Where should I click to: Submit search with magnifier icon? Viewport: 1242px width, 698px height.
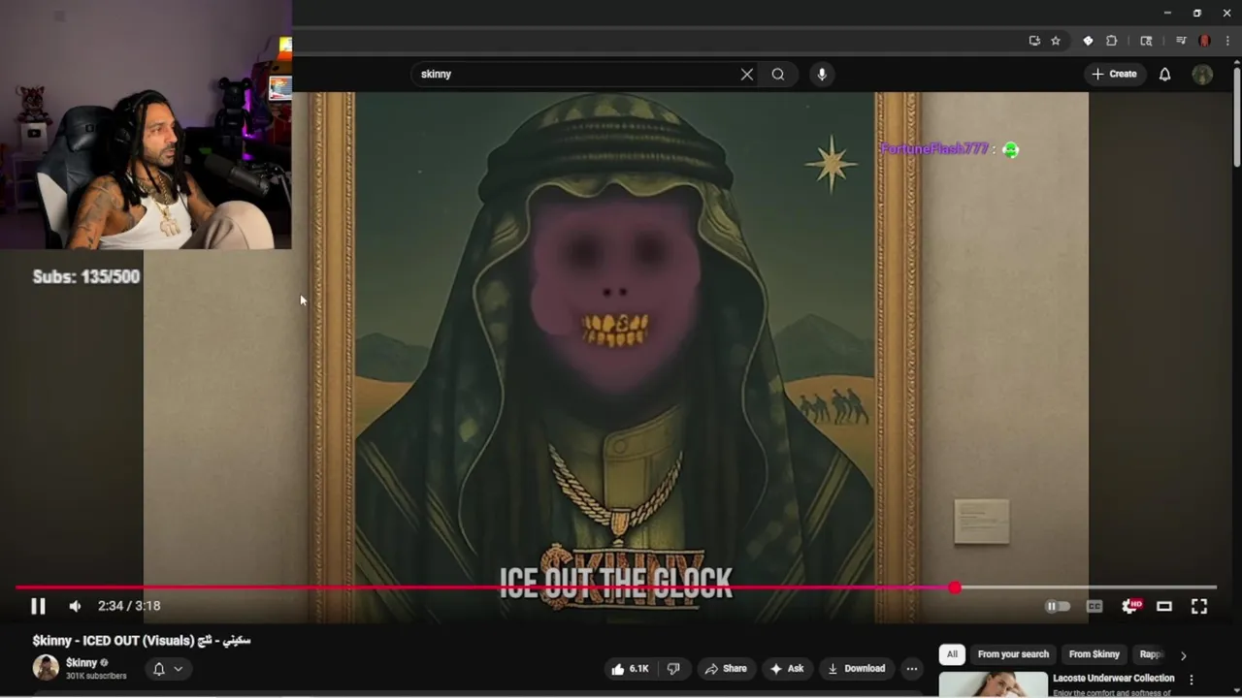point(778,74)
